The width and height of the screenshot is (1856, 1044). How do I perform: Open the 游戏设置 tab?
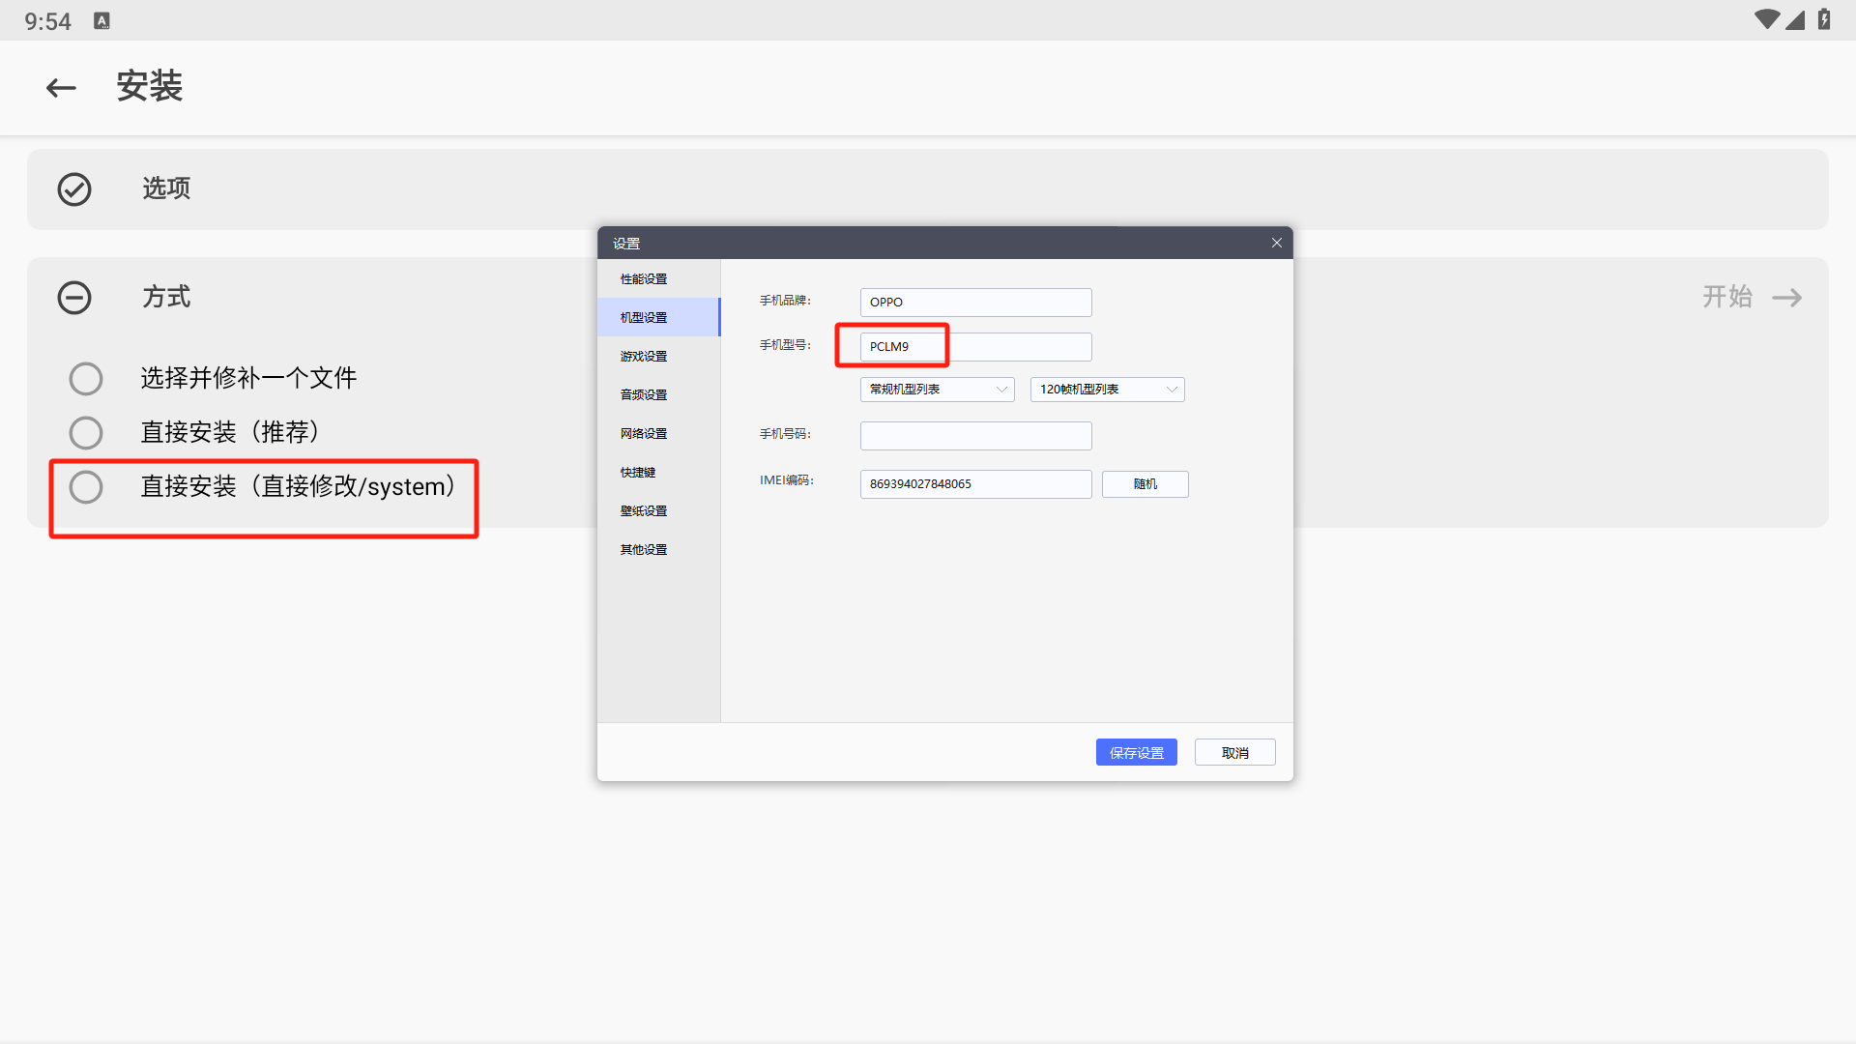(x=658, y=356)
